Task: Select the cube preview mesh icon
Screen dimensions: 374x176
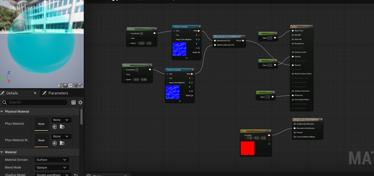Action: point(75,85)
